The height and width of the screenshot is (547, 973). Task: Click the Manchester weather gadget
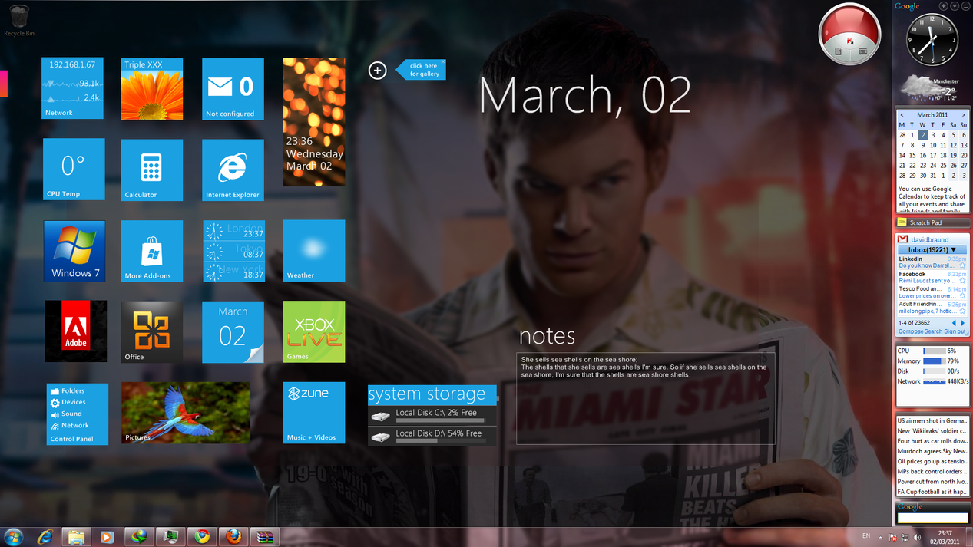(932, 89)
